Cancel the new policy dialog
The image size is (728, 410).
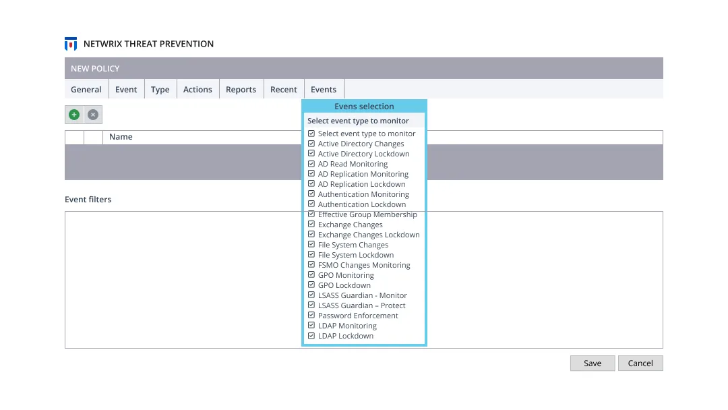pos(640,363)
